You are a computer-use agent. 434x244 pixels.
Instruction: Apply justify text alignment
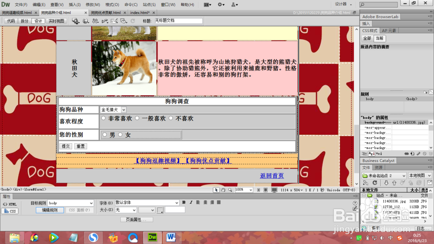[219, 202]
